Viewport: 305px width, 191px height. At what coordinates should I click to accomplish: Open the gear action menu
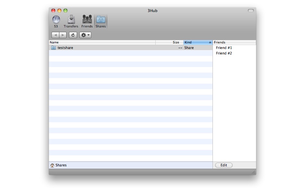click(x=85, y=35)
